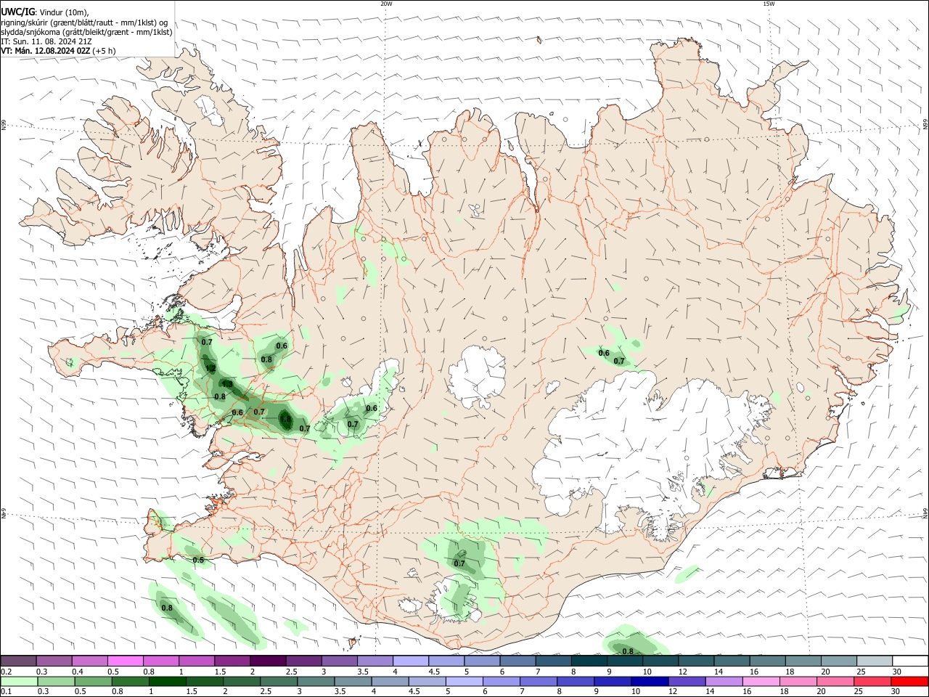Click the 'UWC/IG: Vindur (10m),' title text
The image size is (929, 697).
coord(45,12)
